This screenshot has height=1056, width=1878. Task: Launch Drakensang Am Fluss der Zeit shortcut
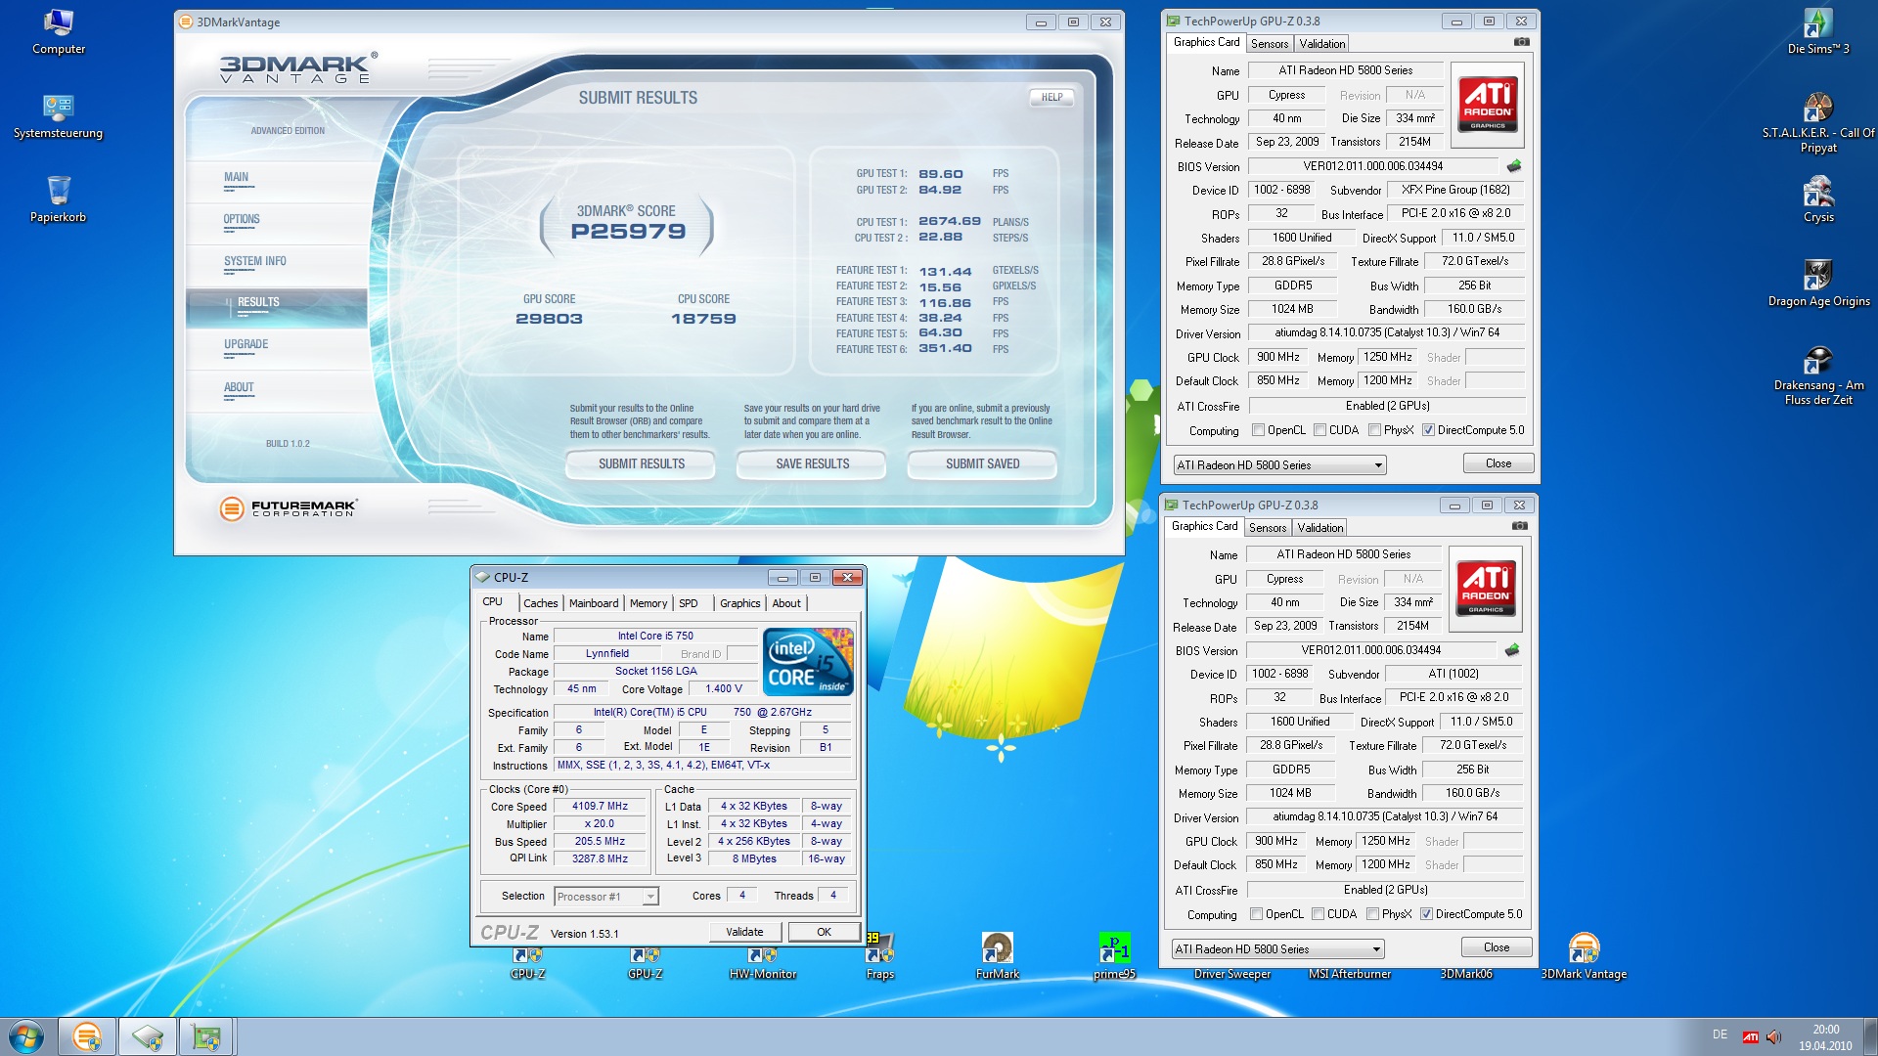pyautogui.click(x=1818, y=375)
